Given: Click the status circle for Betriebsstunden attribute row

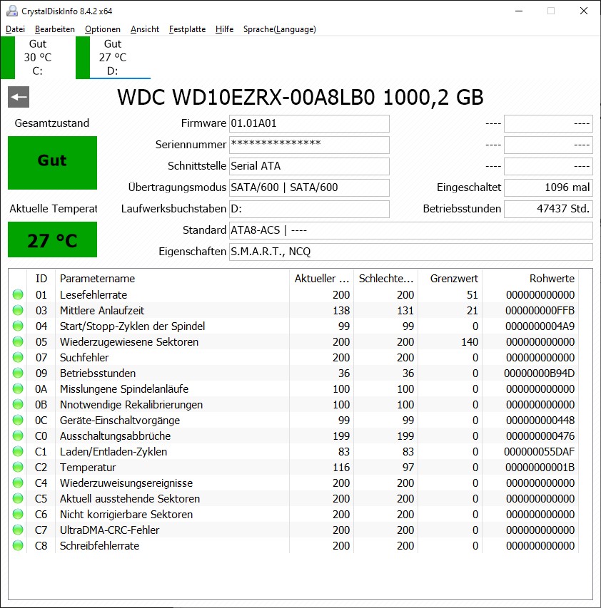Looking at the screenshot, I should tap(18, 373).
